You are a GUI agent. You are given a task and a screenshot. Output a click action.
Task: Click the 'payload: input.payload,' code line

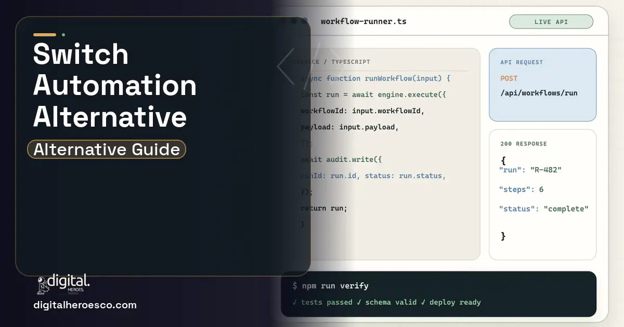pos(349,127)
